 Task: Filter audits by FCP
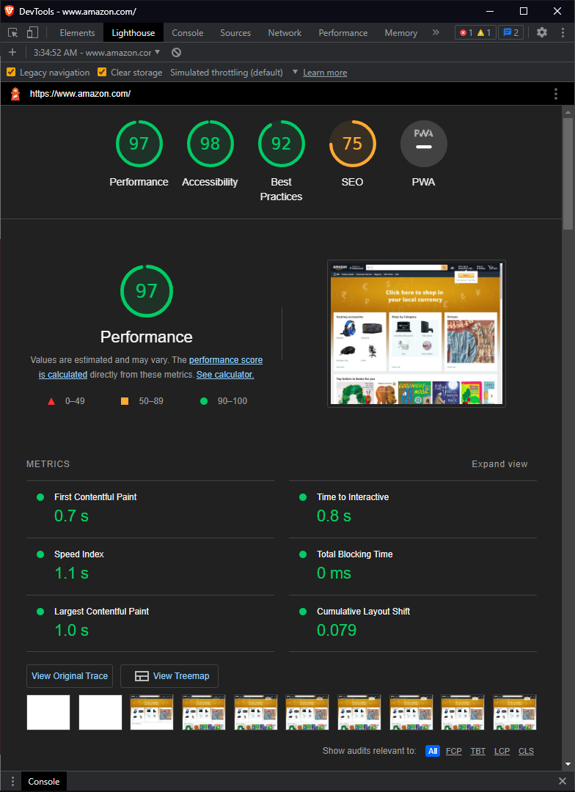[x=454, y=751]
